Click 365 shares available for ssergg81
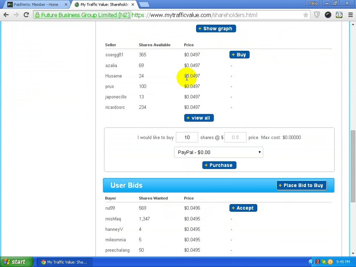Screen dimensions: 356x267 tap(142, 55)
